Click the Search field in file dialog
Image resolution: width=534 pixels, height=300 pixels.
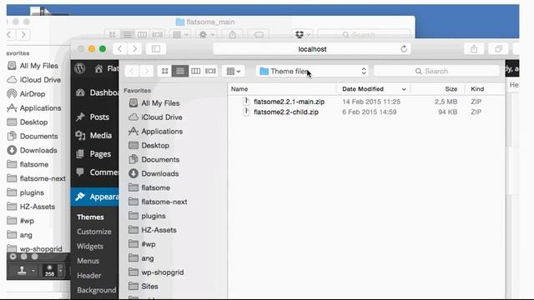tap(436, 71)
